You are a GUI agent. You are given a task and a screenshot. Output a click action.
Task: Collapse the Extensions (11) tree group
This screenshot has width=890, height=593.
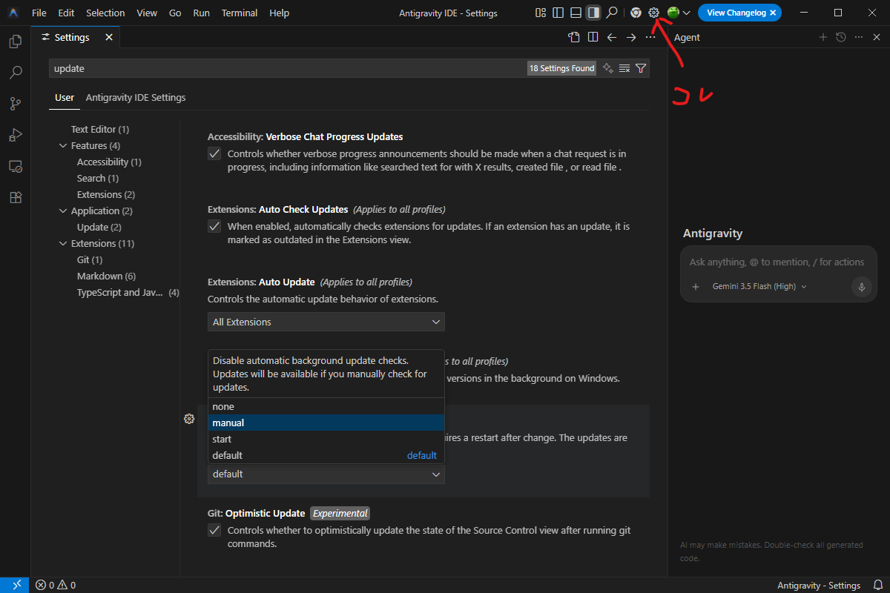tap(63, 244)
